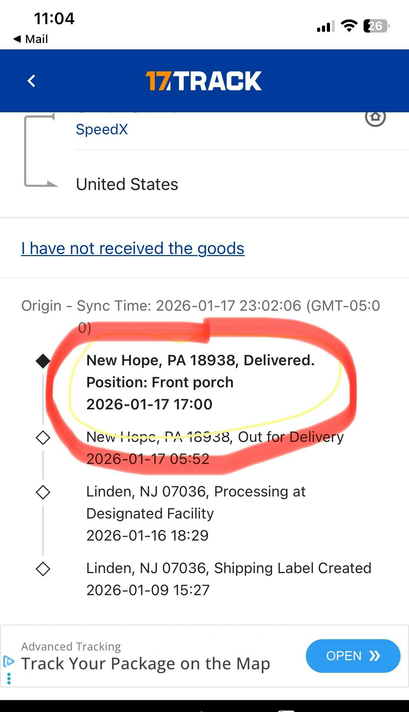Image resolution: width=409 pixels, height=712 pixels.
Task: Tap "Track Your Package on the Map" ad
Action: pyautogui.click(x=145, y=663)
